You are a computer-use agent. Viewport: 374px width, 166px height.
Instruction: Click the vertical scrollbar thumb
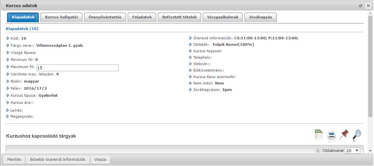point(370,67)
